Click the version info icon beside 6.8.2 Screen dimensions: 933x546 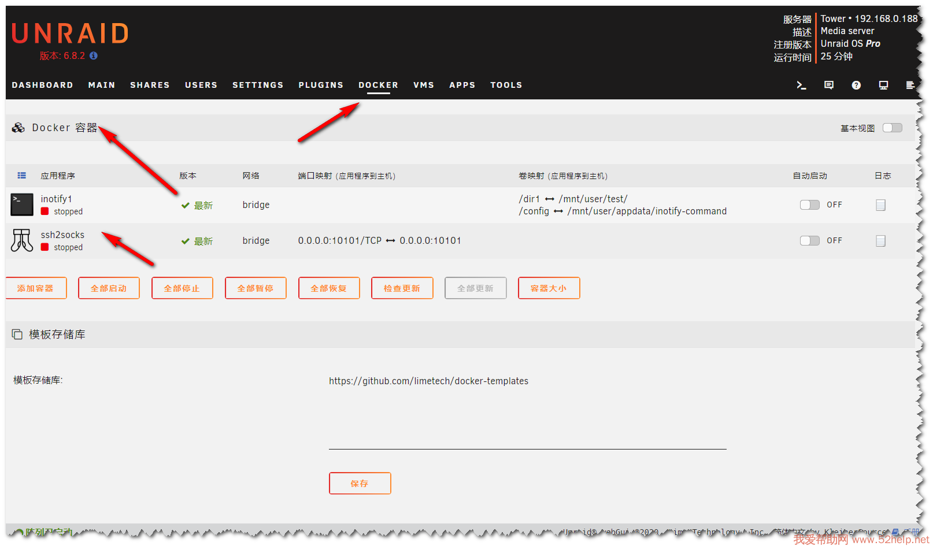[x=94, y=55]
